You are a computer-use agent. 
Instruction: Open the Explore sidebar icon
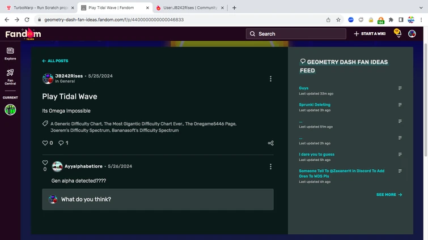pyautogui.click(x=10, y=53)
